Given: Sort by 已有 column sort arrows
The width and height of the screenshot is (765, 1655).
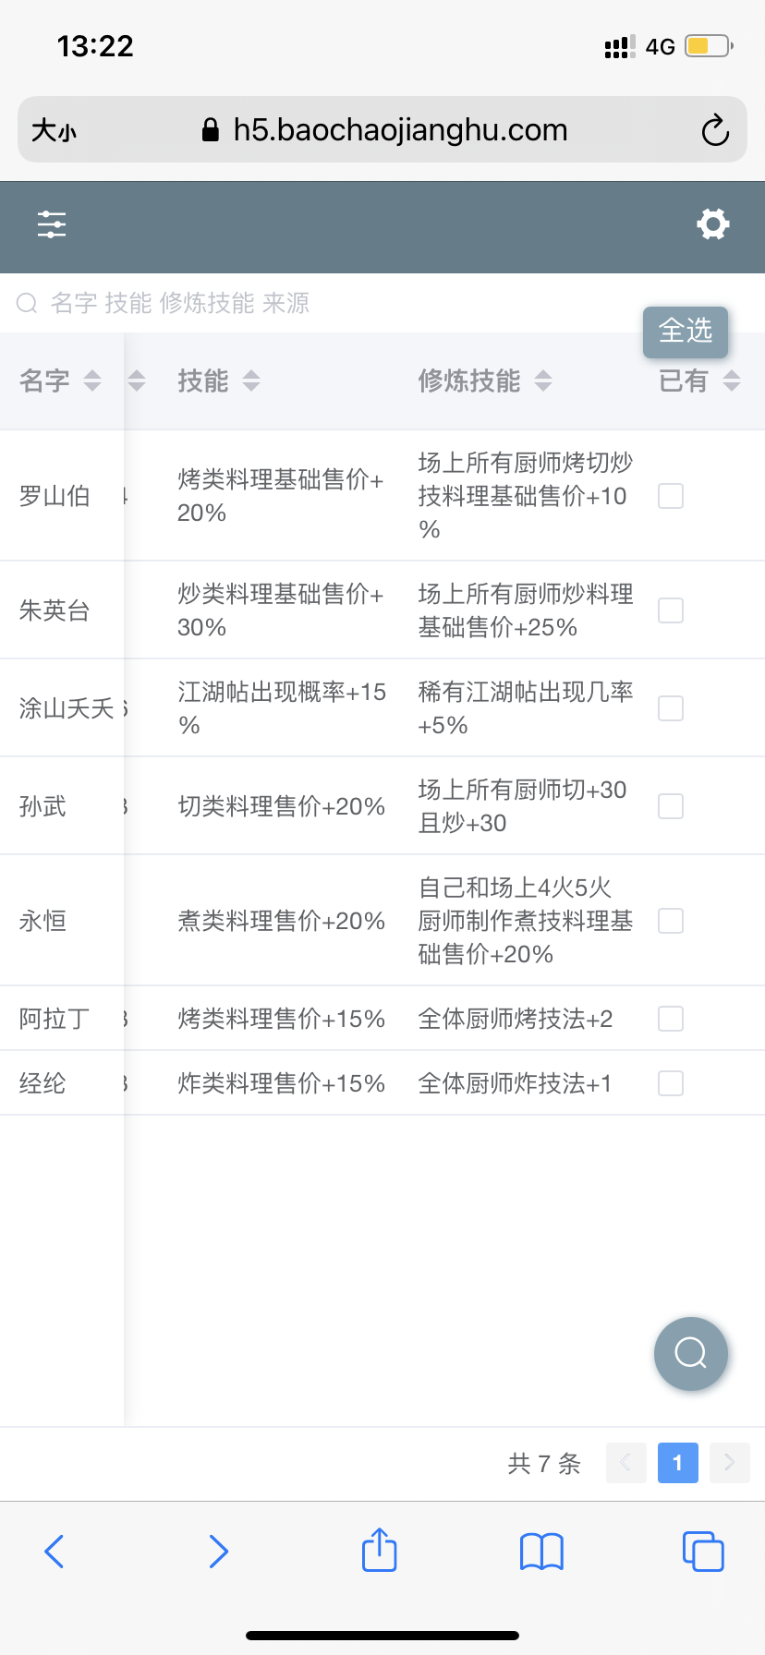Looking at the screenshot, I should (732, 381).
